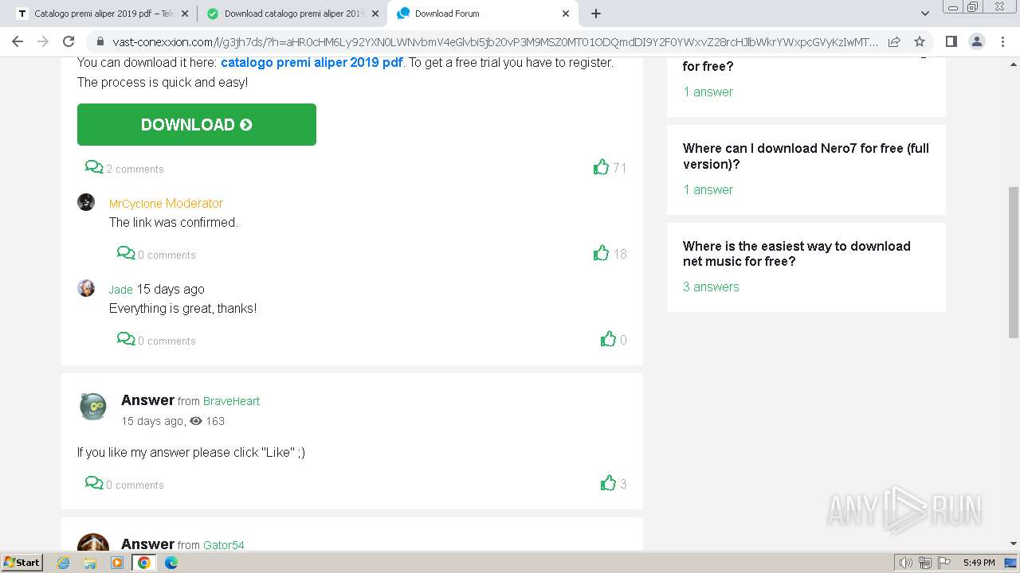
Task: Open Microsoft Edge from taskbar
Action: pyautogui.click(x=171, y=563)
